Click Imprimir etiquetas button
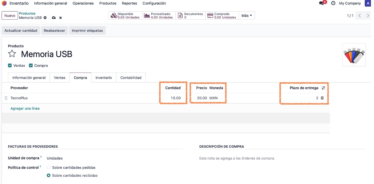This screenshot has width=374, height=184. click(x=87, y=30)
